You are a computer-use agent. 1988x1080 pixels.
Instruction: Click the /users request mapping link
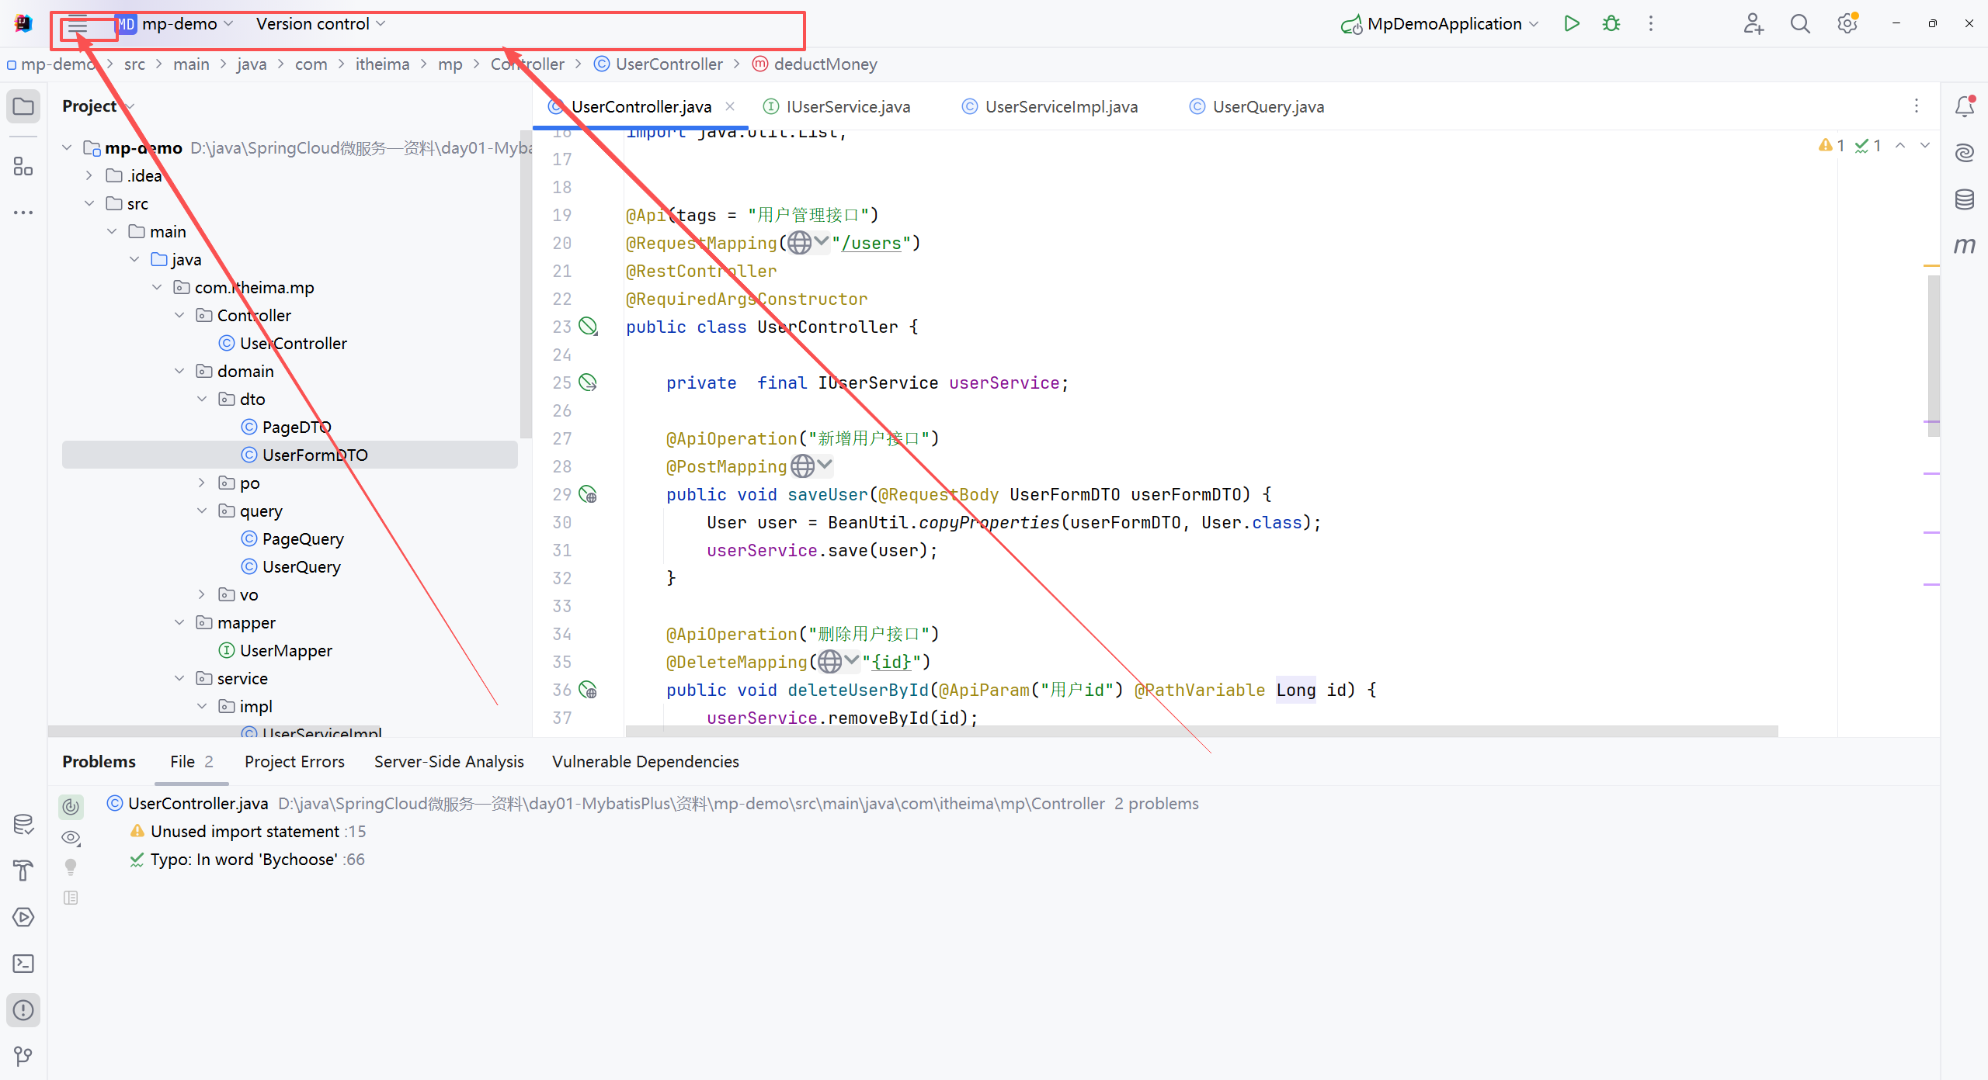(x=871, y=243)
